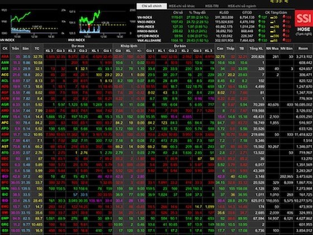The height and width of the screenshot is (235, 313).
Task: Select the HNX30-INDEX row name
Action: click(x=148, y=31)
